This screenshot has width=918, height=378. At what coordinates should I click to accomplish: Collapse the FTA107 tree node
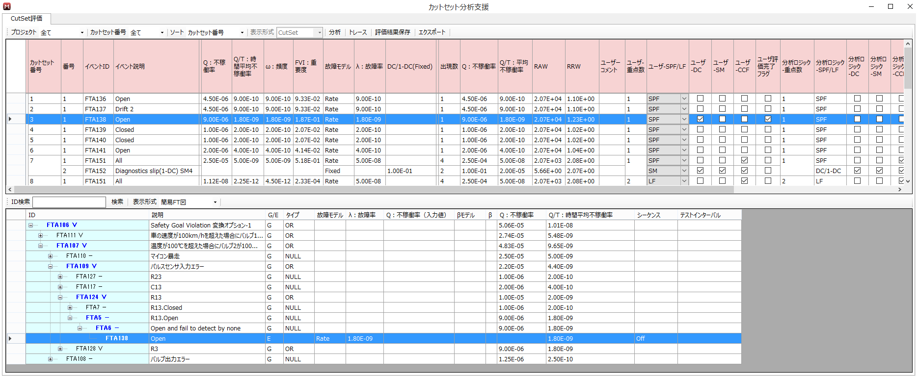(40, 246)
